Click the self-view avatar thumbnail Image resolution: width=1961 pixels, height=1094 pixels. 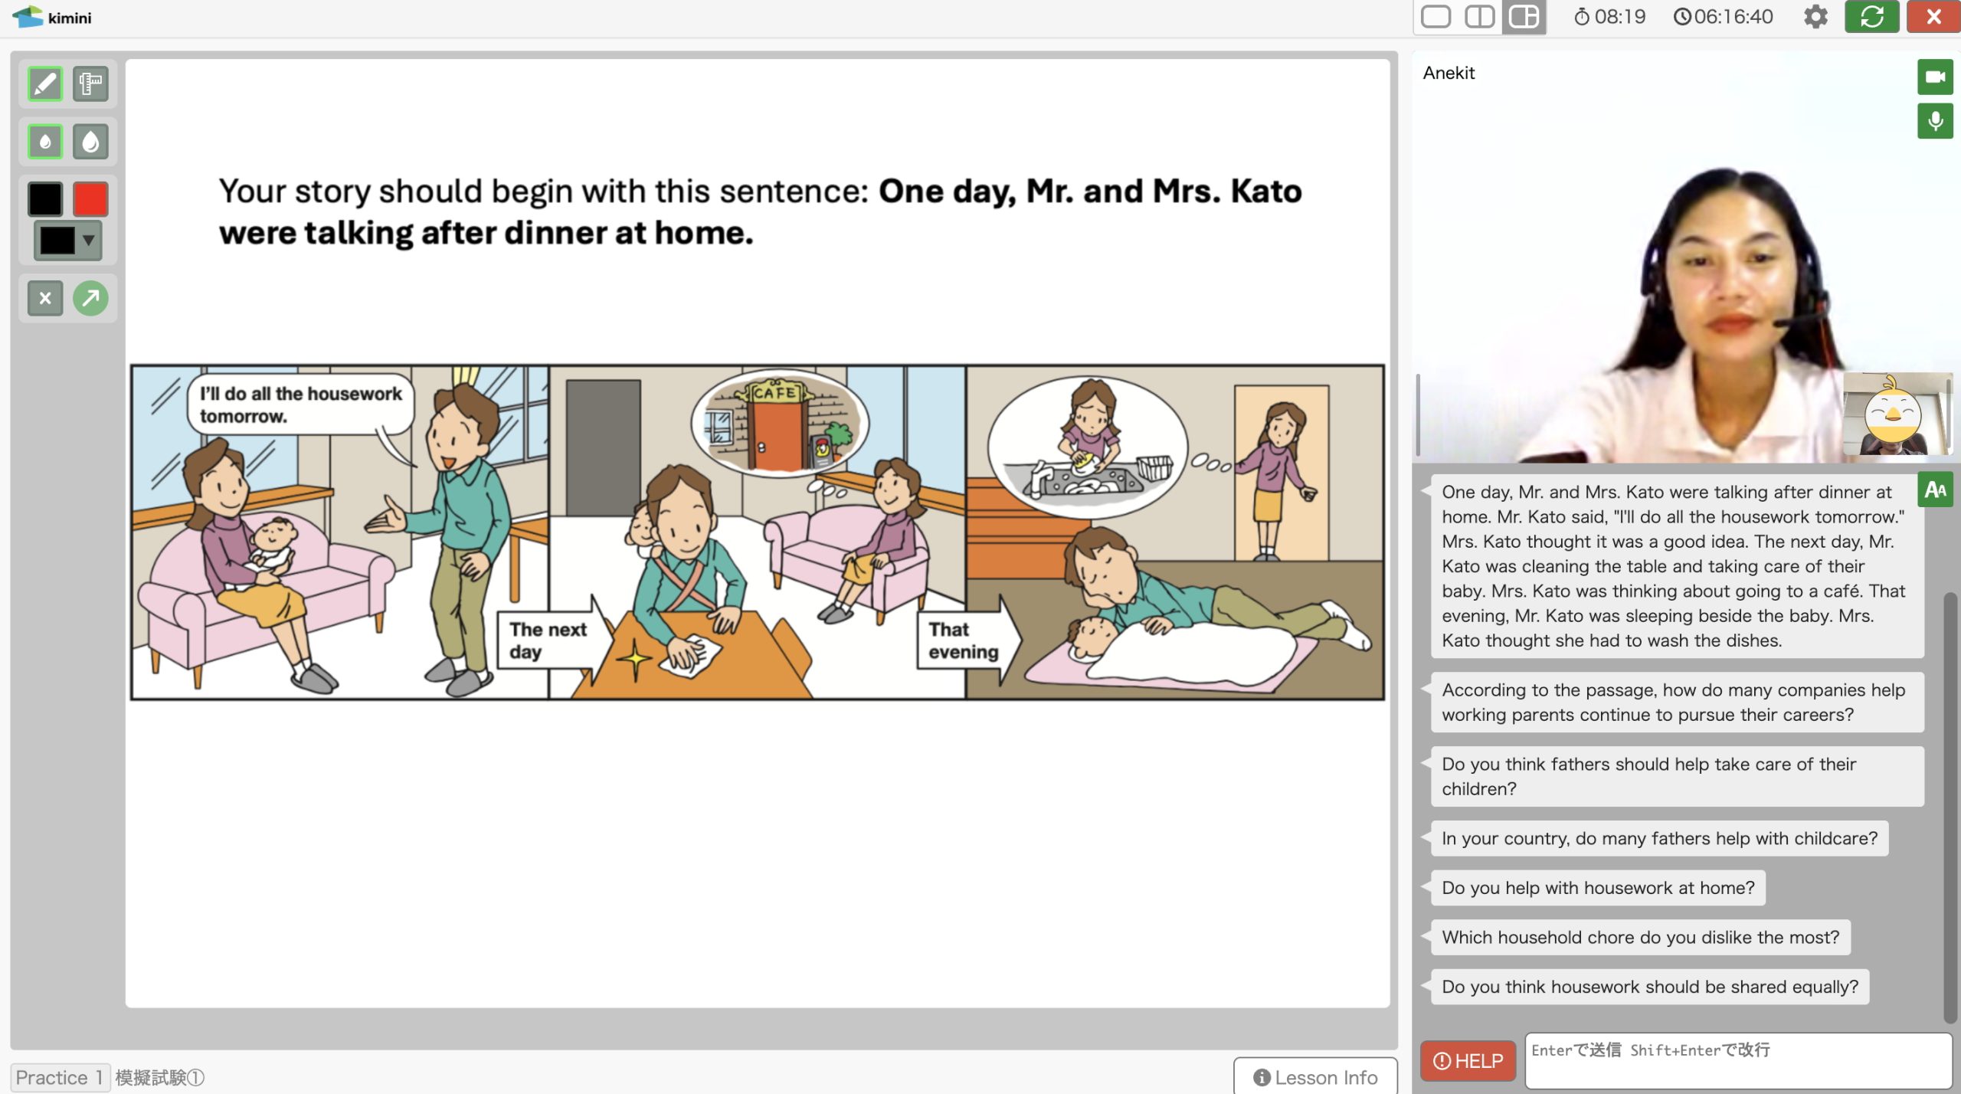tap(1897, 414)
